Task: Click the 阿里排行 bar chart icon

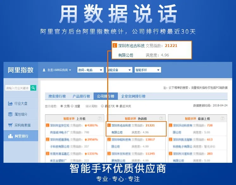Action: click(10, 136)
